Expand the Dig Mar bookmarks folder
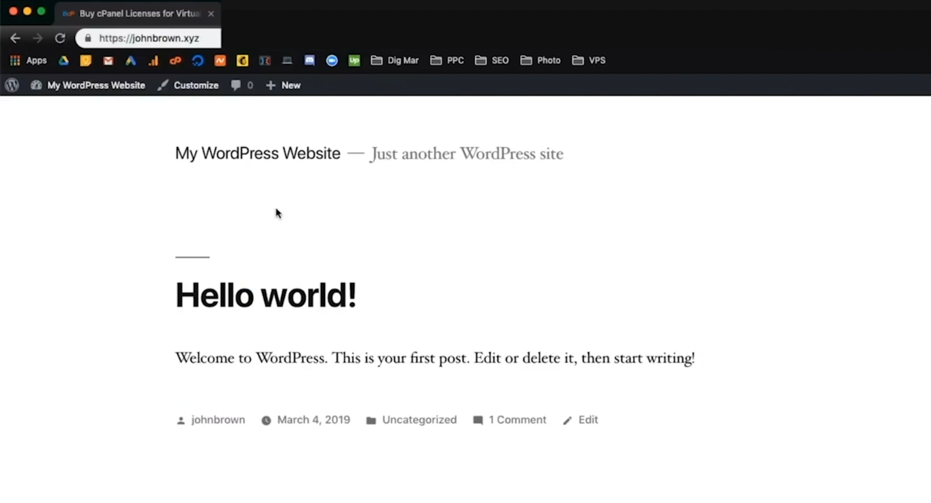Viewport: 931px width, 503px height. (395, 61)
